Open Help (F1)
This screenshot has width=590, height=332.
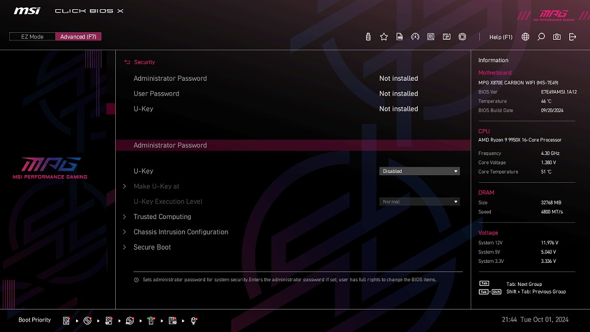click(x=501, y=37)
